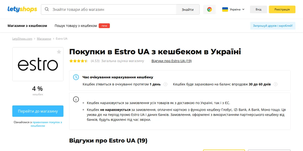The image size is (303, 151).
Task: Click '(4.53)' rating score text
Action: coord(95,61)
